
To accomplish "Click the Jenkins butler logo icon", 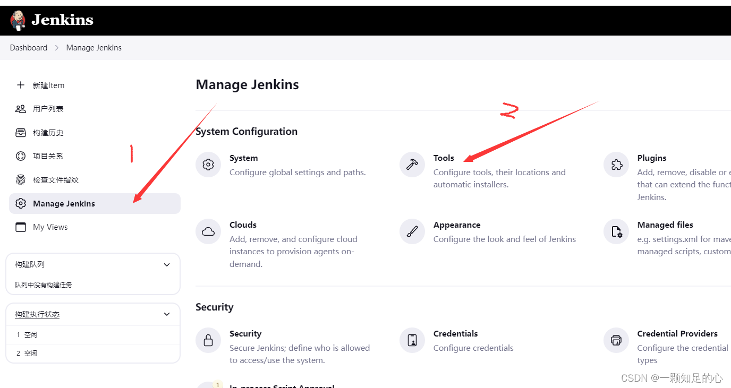I will 18,20.
